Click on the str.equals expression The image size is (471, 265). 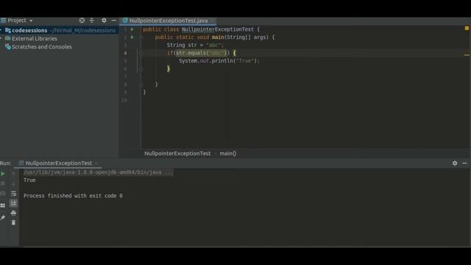click(201, 53)
